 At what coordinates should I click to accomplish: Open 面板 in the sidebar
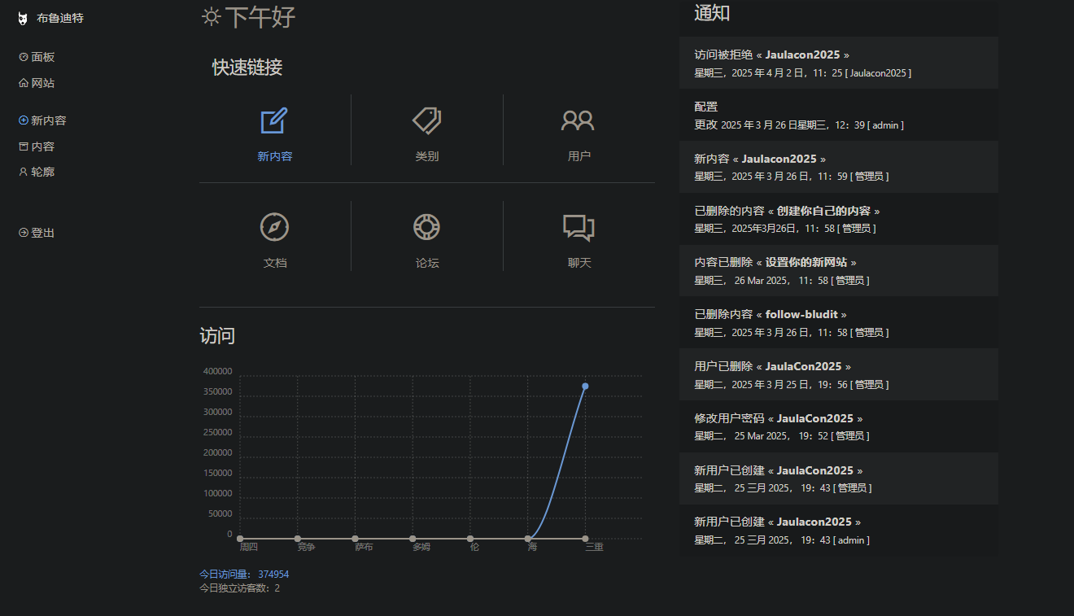(42, 57)
